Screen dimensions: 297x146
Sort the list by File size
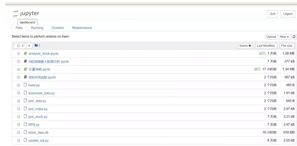click(x=287, y=46)
